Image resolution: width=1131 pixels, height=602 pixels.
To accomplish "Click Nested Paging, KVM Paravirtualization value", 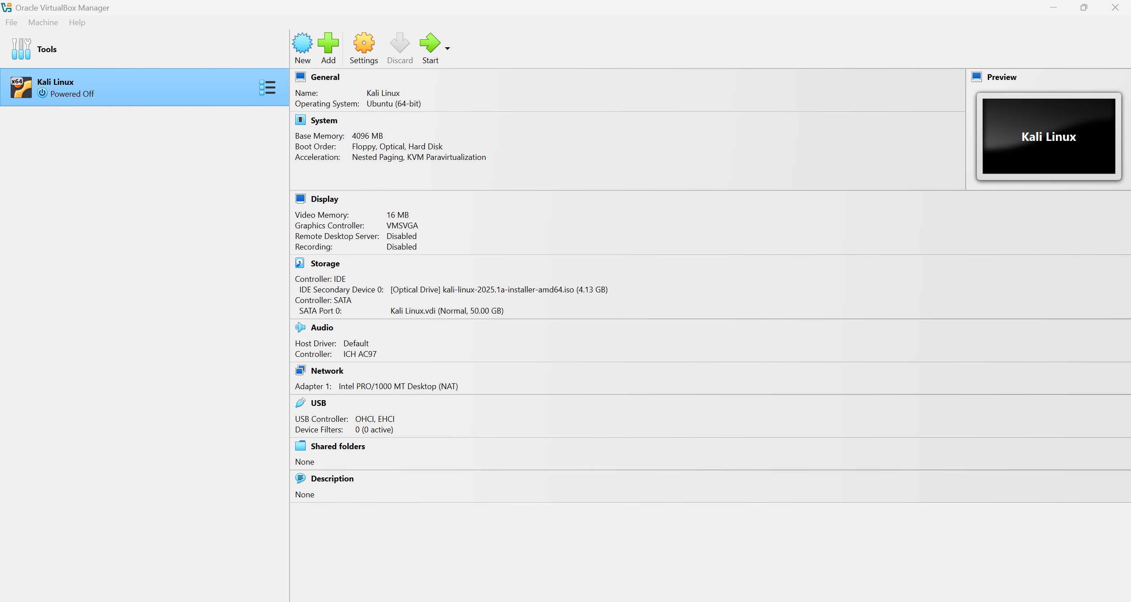I will [x=419, y=157].
